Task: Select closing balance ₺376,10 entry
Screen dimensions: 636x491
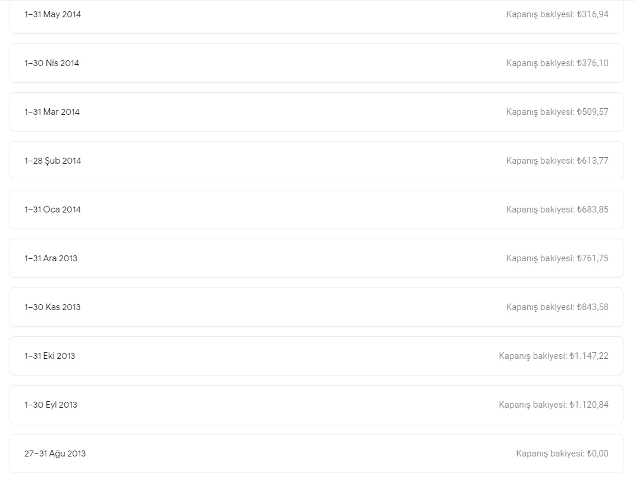Action: coord(557,63)
